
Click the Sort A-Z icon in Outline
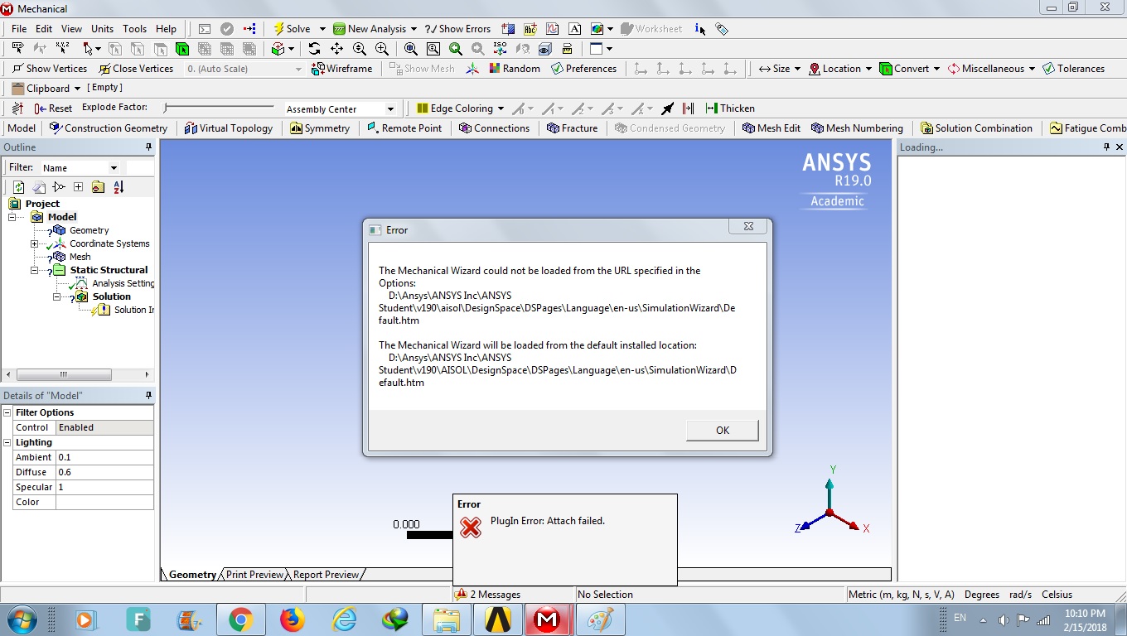118,187
